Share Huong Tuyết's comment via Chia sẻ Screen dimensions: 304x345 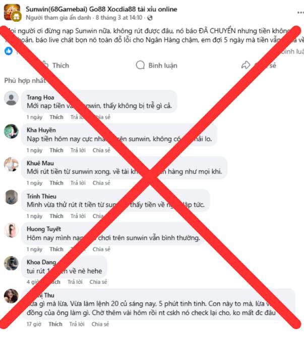click(101, 250)
